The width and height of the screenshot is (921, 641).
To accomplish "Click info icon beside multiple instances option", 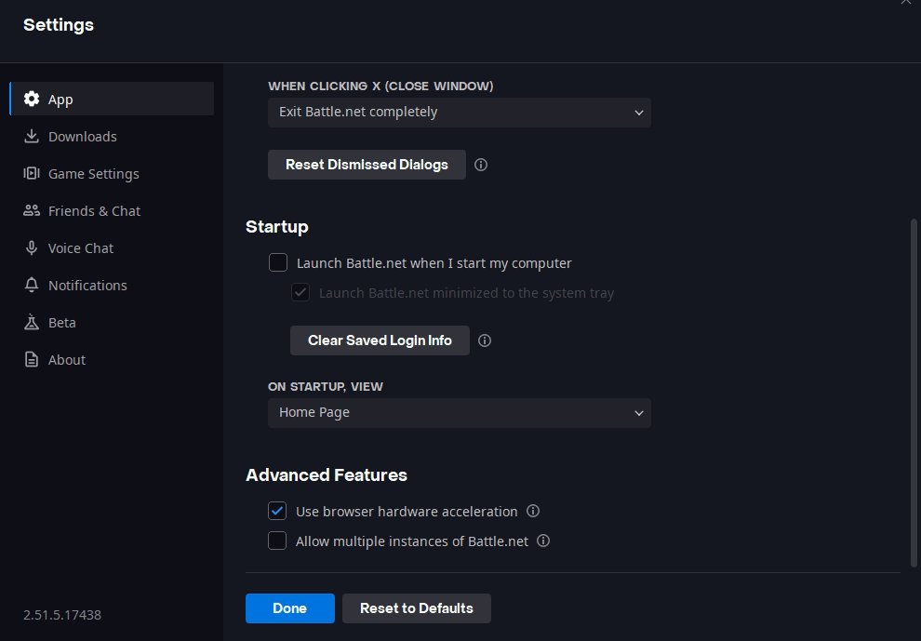I will (543, 541).
